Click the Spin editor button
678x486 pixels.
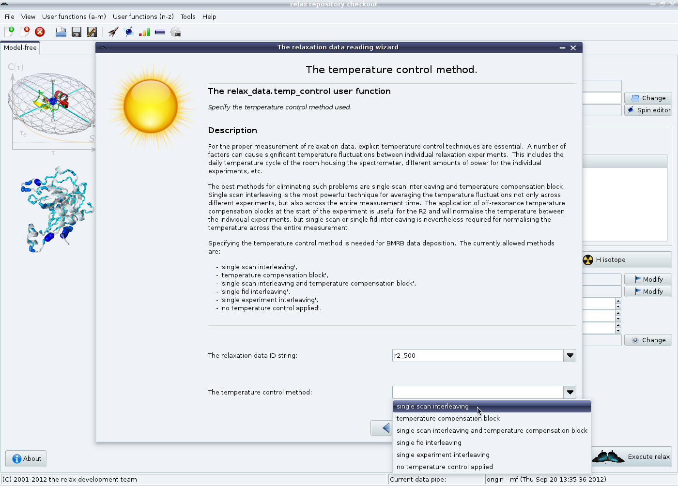[648, 110]
